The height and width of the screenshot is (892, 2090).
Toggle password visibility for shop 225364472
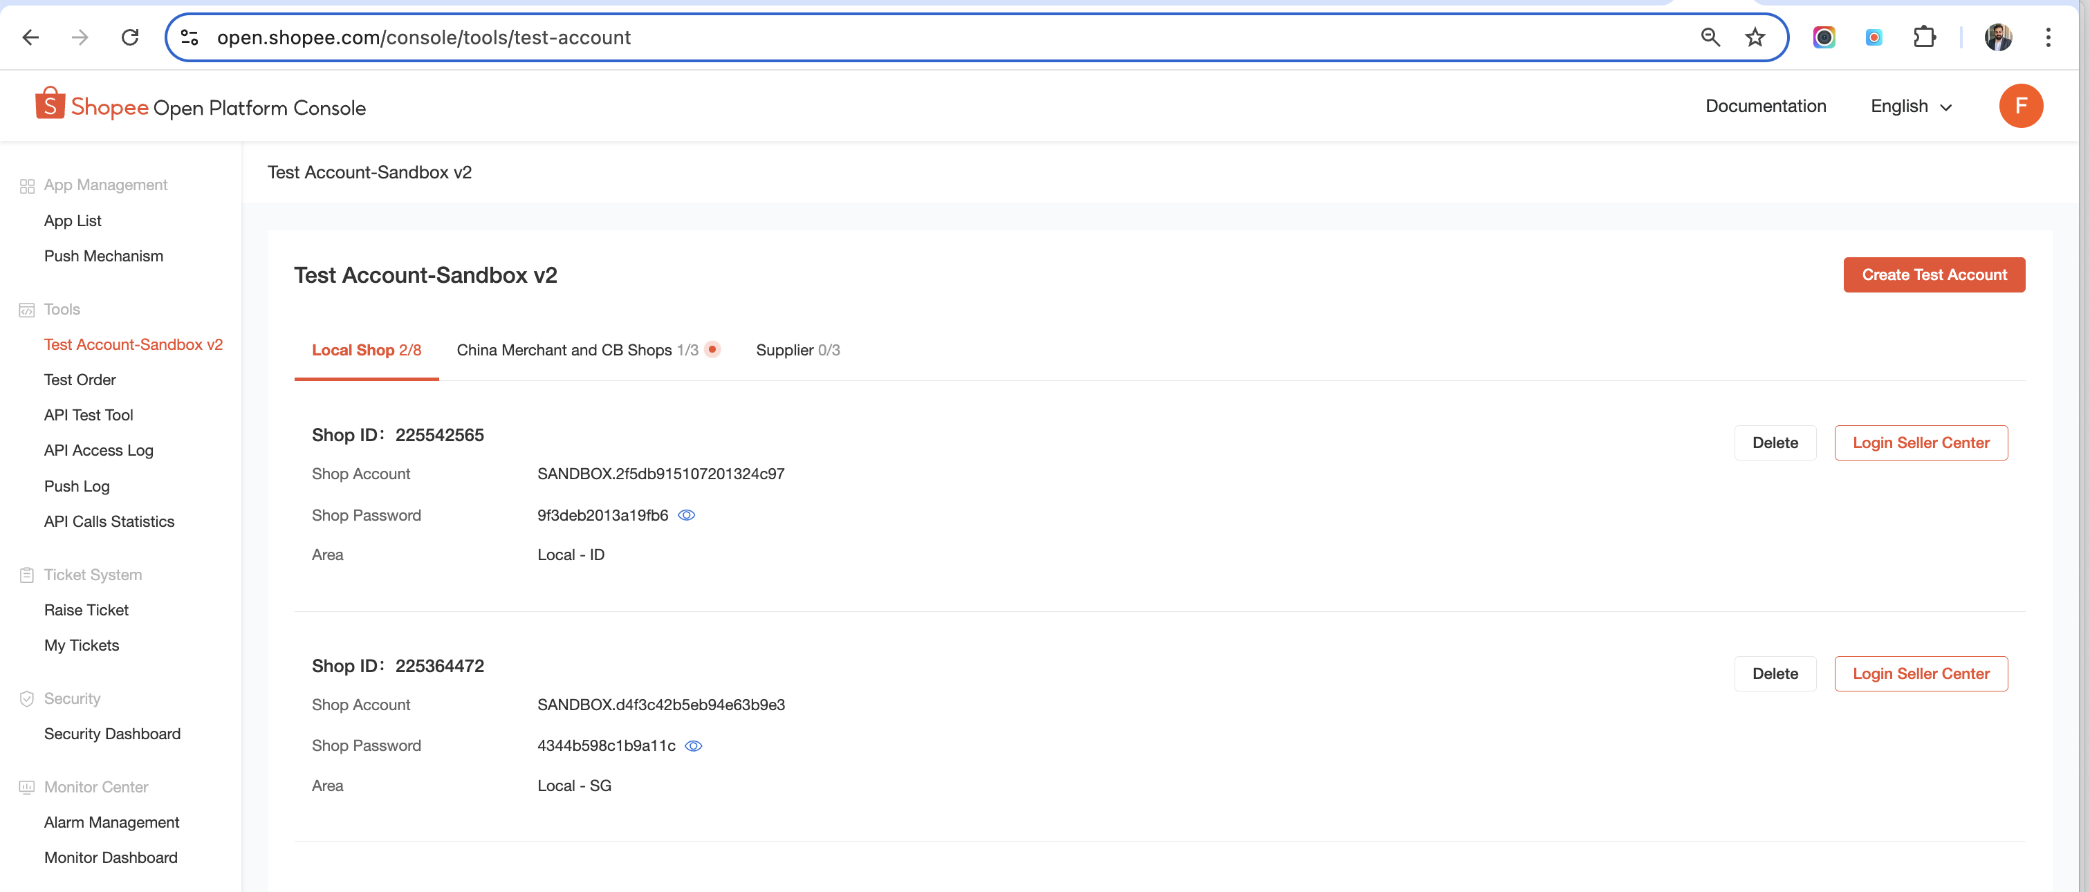coord(693,746)
